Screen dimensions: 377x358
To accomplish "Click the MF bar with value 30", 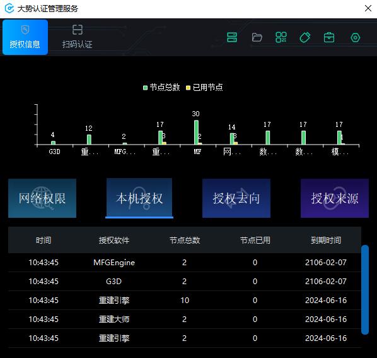I will (x=196, y=132).
